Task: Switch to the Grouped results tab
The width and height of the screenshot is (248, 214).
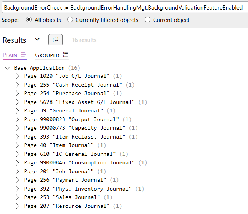Action: pyautogui.click(x=47, y=55)
